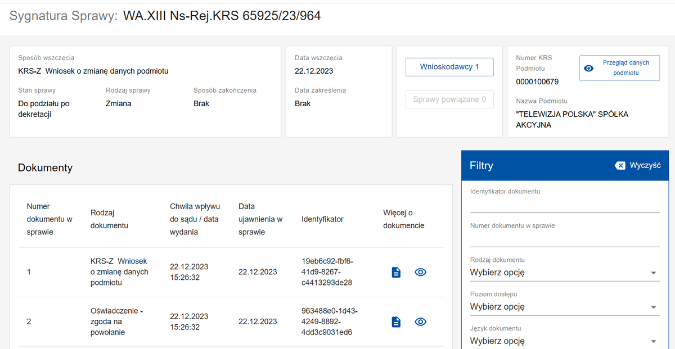Click the Chwila wpływu do sądu column header
Screen dimensions: 675x349
[x=195, y=219]
